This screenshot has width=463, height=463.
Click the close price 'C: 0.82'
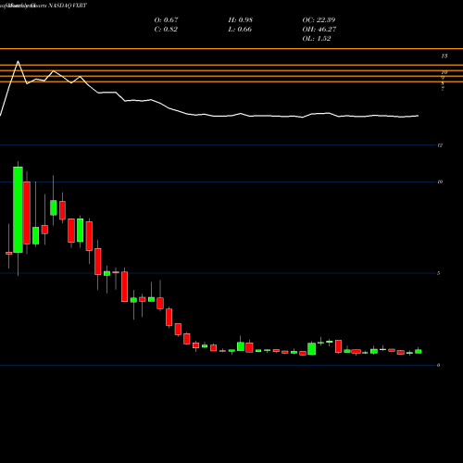click(166, 30)
